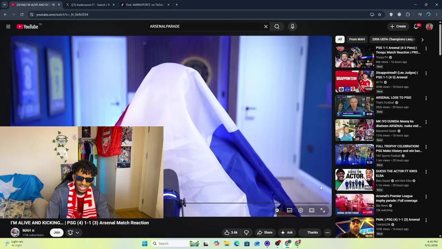The image size is (442, 249).
Task: Start voice search with the microphone
Action: 292,27
